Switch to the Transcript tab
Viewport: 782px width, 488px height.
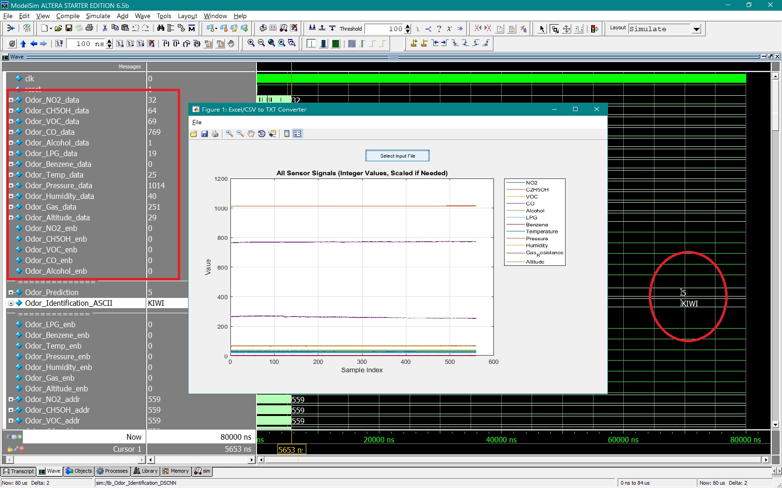click(x=19, y=471)
